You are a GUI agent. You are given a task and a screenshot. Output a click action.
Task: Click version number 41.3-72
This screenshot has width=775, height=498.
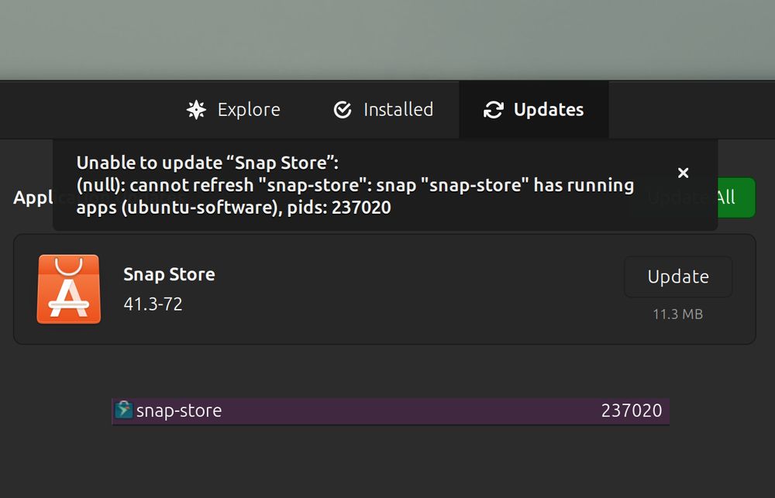[x=153, y=304]
